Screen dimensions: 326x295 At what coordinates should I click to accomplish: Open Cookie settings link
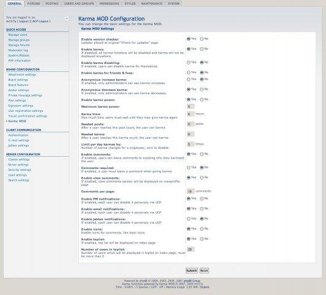(x=19, y=160)
